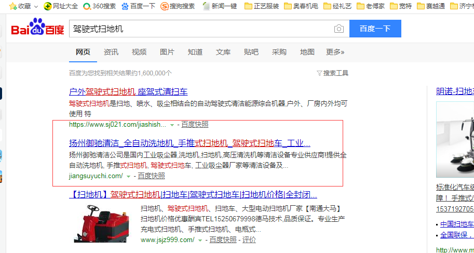Click the 百度一下 search button
Viewport: 474px width, 253px height.
coord(375,29)
